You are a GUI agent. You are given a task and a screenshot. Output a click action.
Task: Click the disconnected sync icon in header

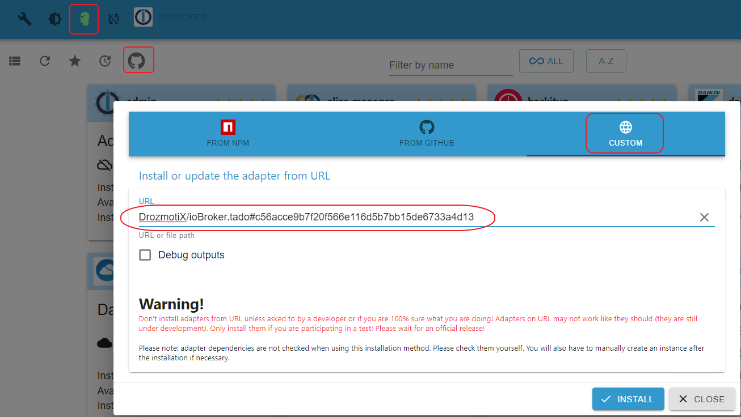pos(113,18)
